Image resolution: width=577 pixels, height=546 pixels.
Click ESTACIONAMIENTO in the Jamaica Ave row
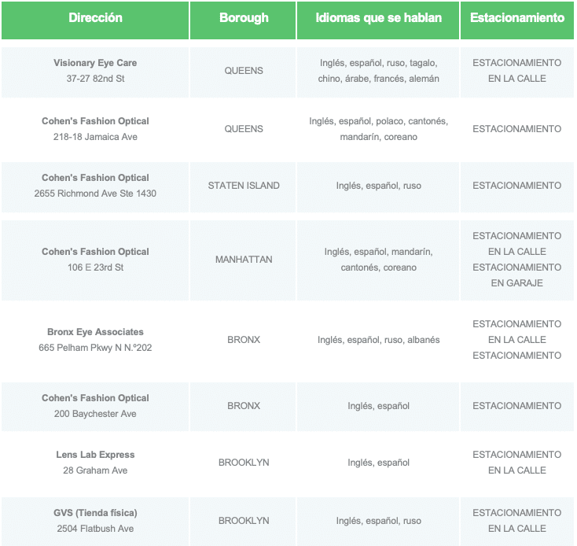click(x=517, y=129)
